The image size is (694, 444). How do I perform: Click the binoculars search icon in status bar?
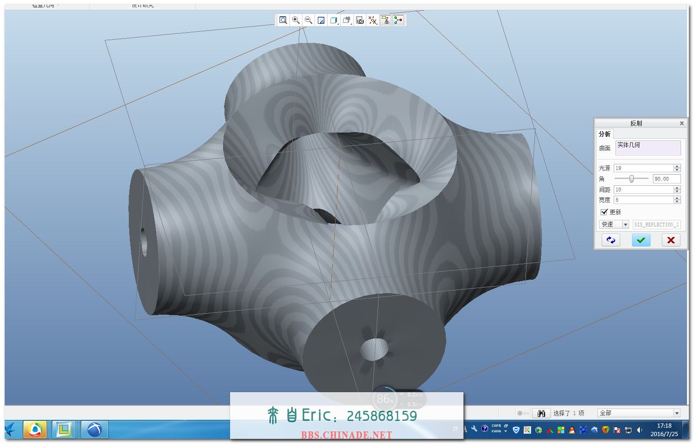541,413
